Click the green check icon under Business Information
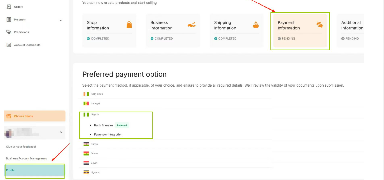 (152, 38)
